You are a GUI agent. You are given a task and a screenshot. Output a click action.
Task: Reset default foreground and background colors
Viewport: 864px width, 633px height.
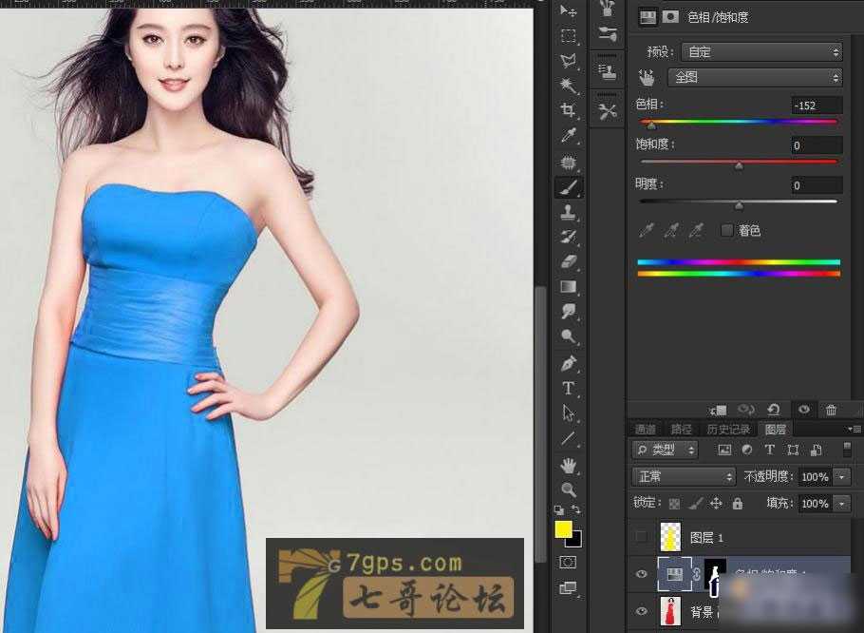coord(558,510)
